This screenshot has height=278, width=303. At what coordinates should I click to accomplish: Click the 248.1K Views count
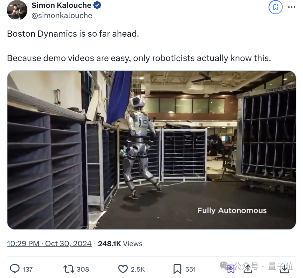coord(120,244)
